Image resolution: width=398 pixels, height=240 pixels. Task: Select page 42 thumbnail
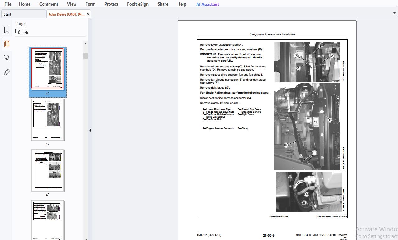[x=48, y=120]
